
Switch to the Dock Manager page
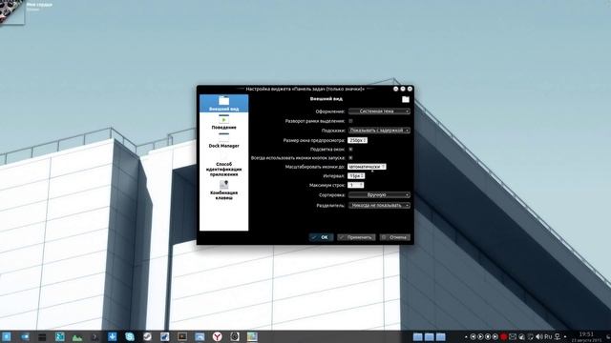(x=223, y=141)
